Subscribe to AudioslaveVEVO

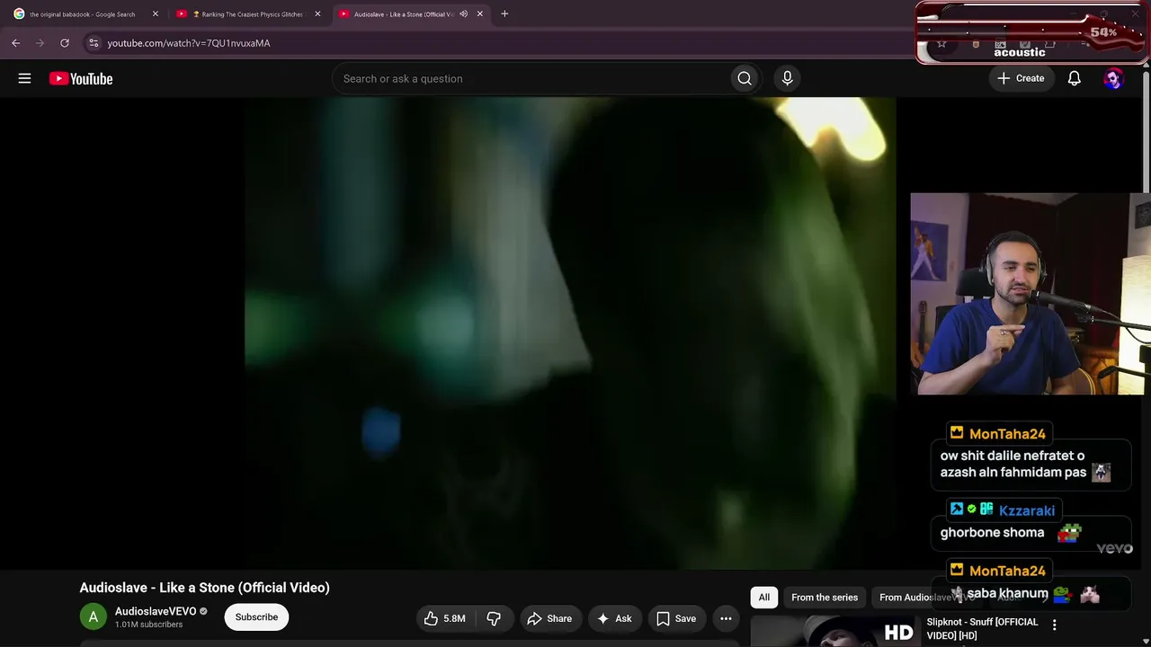click(256, 617)
